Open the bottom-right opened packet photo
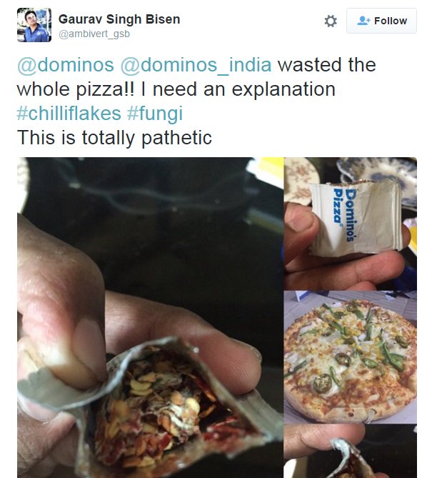 (x=351, y=451)
